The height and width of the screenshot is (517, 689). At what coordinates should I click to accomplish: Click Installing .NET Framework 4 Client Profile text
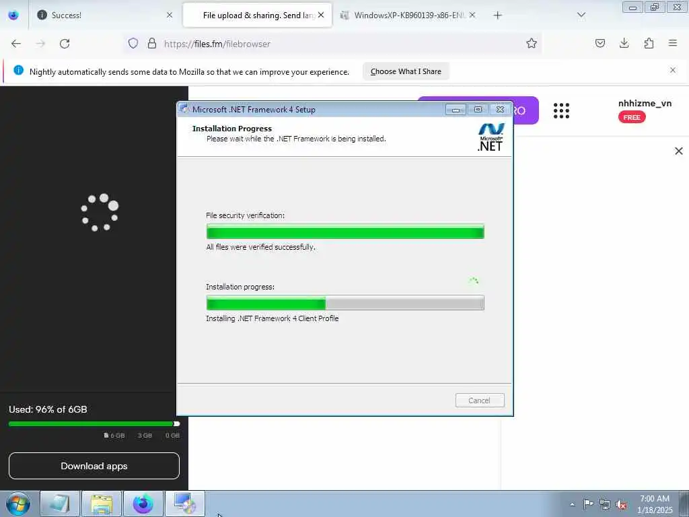273,318
